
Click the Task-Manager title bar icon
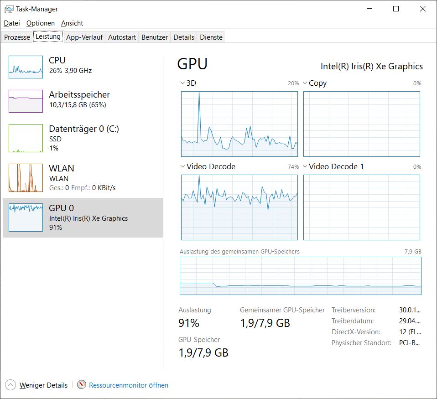tap(9, 9)
